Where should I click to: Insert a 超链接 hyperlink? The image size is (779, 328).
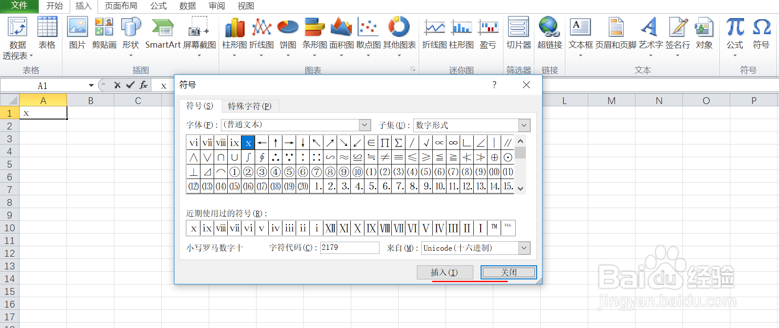pos(549,33)
